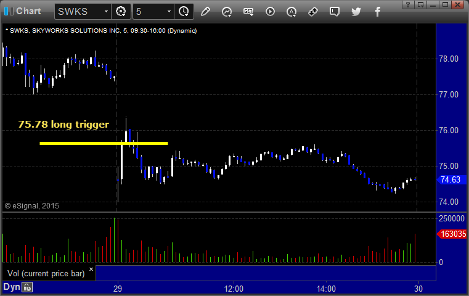Viewport: 469px width, 296px height.
Task: Click the 14:00 time axis label
Action: pos(326,289)
